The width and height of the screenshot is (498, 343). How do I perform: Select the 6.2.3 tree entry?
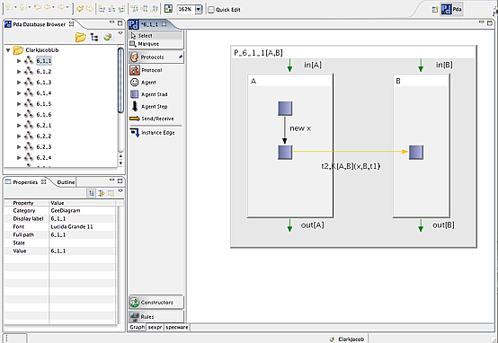[x=43, y=147]
